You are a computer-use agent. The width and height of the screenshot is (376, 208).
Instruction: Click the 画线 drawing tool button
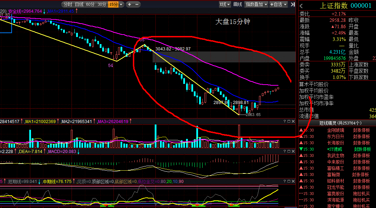point(238,4)
